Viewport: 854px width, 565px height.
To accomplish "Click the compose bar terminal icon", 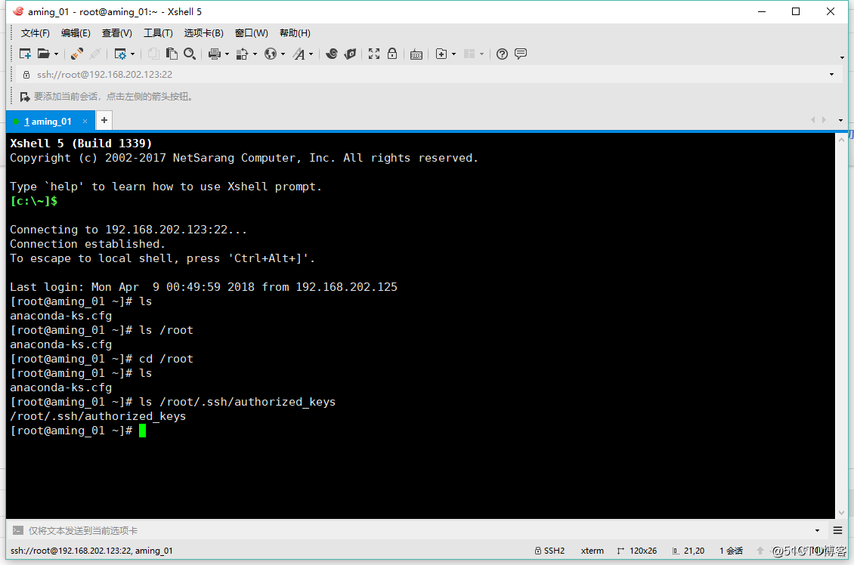I will click(x=18, y=531).
